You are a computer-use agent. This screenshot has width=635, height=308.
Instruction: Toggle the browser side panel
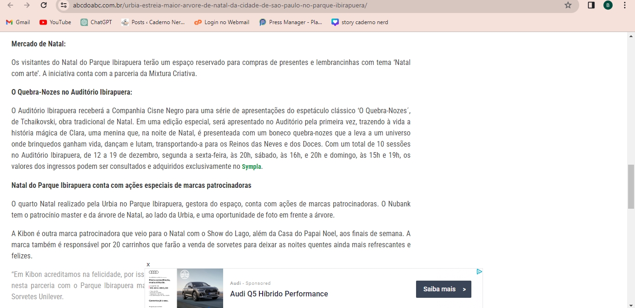click(591, 5)
